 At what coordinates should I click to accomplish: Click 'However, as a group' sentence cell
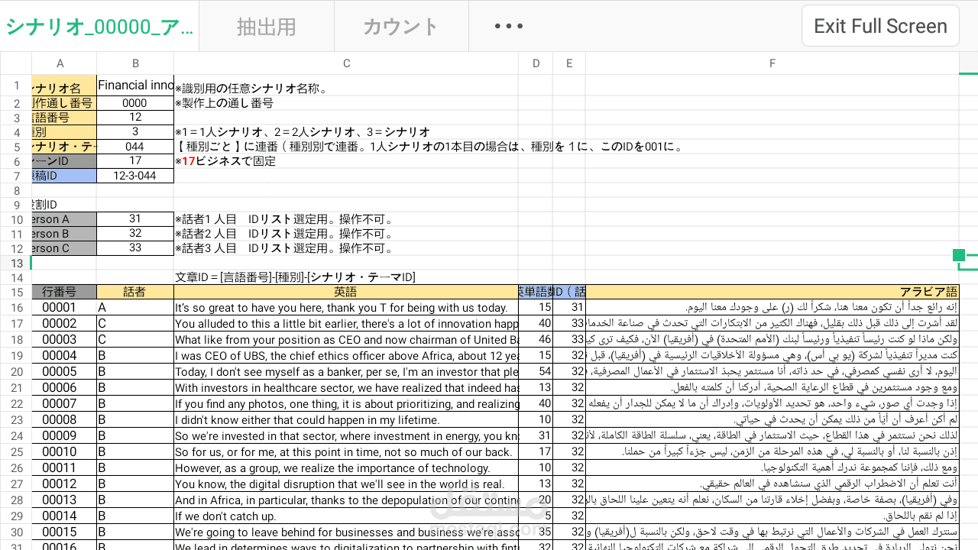(x=346, y=468)
